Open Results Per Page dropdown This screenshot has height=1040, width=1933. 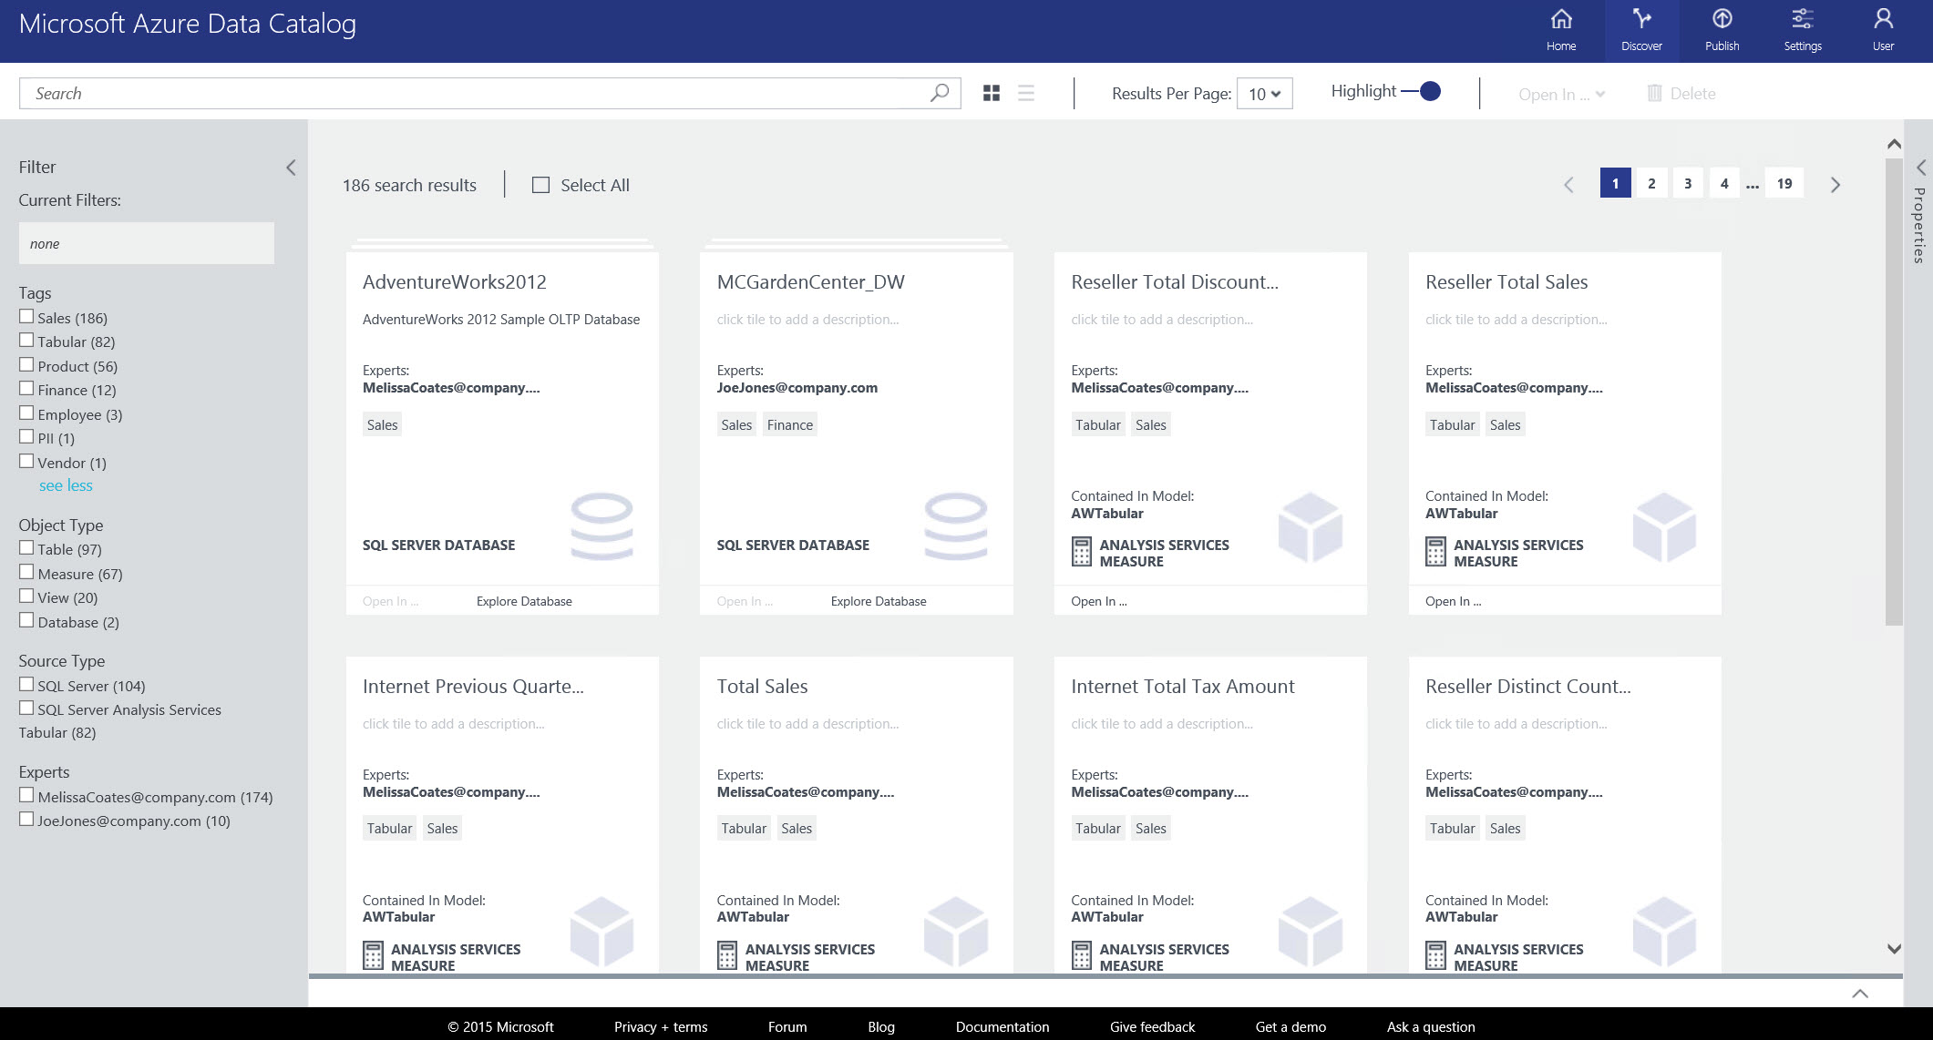click(1264, 94)
